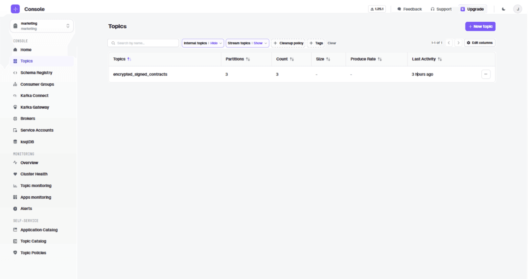Focus the Search by name field
The image size is (529, 279).
click(x=143, y=43)
